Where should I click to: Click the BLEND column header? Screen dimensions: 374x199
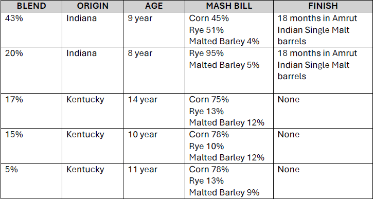coord(31,6)
